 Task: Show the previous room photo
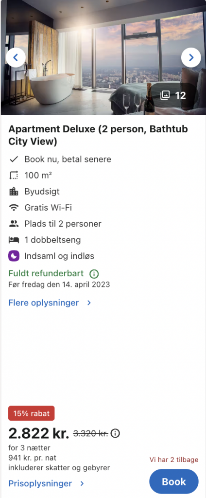pyautogui.click(x=15, y=57)
